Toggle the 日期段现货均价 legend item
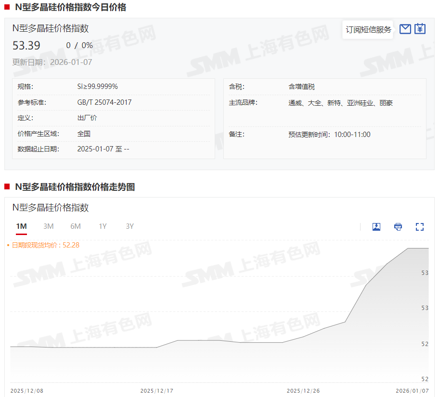 pyautogui.click(x=43, y=245)
